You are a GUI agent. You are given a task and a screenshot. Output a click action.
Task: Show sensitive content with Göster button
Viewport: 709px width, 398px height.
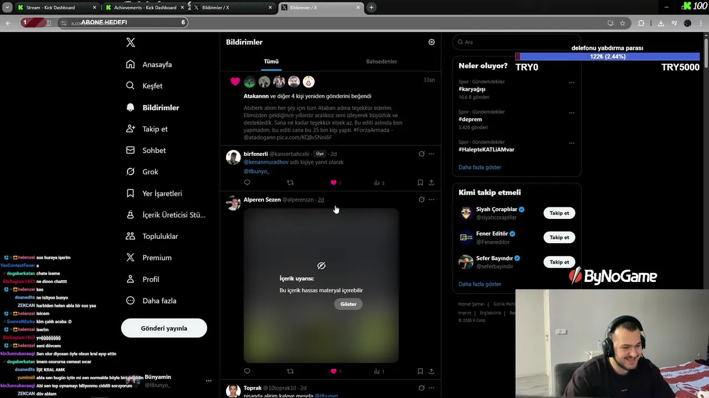click(x=348, y=304)
